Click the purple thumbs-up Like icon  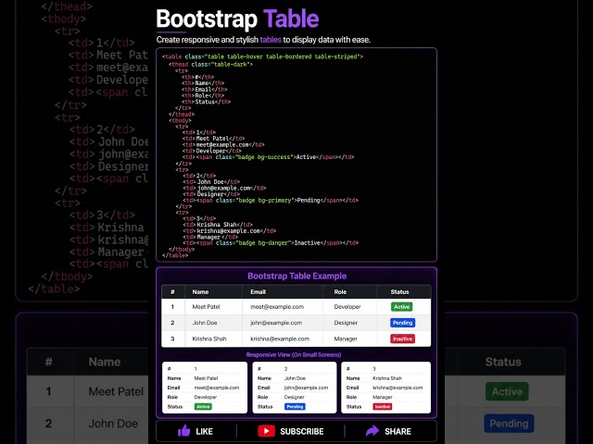pyautogui.click(x=183, y=430)
